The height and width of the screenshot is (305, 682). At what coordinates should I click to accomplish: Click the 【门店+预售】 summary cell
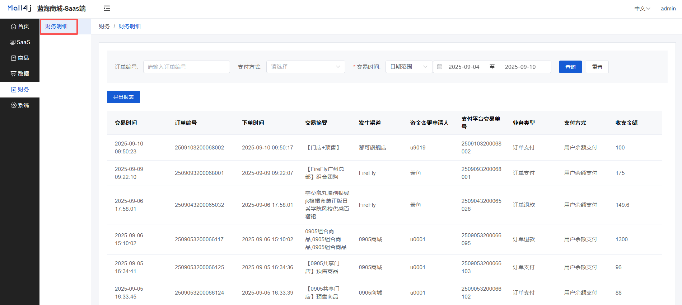tap(323, 148)
